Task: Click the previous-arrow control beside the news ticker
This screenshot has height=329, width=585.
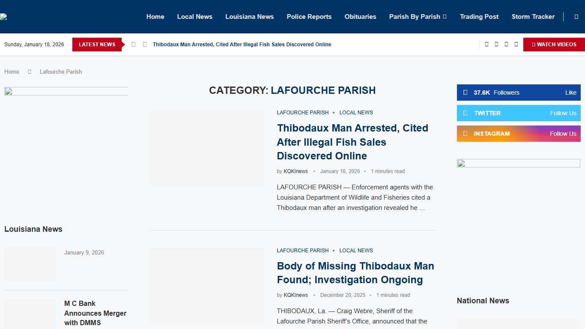Action: [133, 44]
